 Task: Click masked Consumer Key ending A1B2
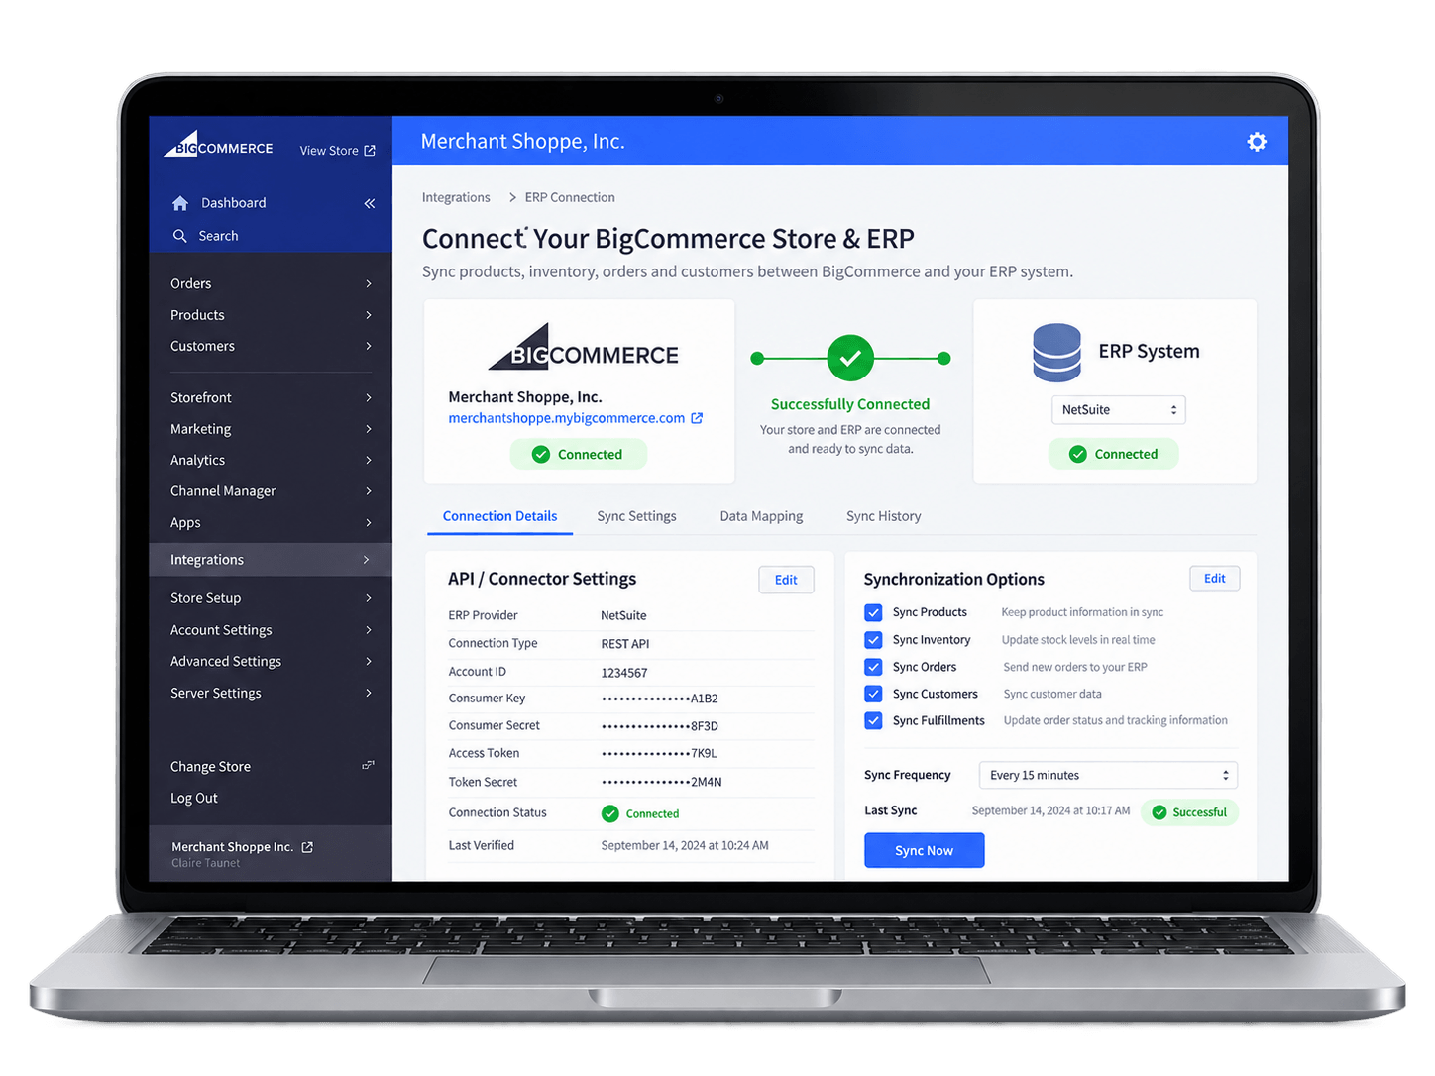click(x=660, y=699)
